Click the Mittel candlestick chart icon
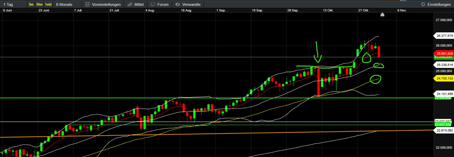This screenshot has height=157, width=454. coord(130,4)
